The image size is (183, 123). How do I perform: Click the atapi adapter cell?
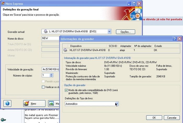[122, 50]
